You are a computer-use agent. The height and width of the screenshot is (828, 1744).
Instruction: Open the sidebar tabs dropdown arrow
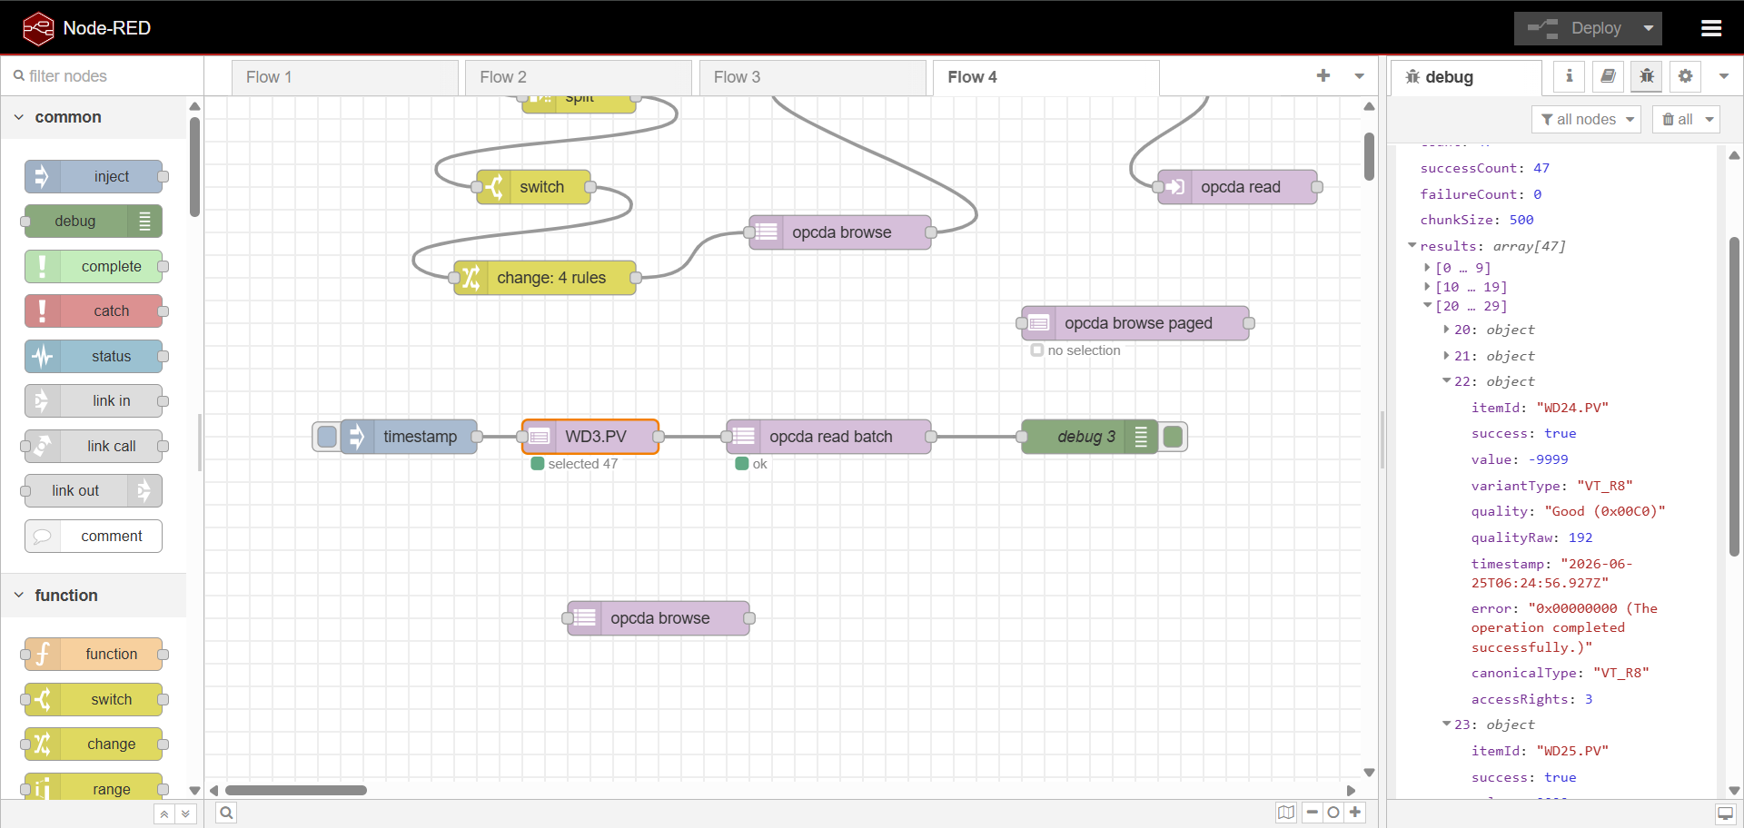[x=1723, y=76]
